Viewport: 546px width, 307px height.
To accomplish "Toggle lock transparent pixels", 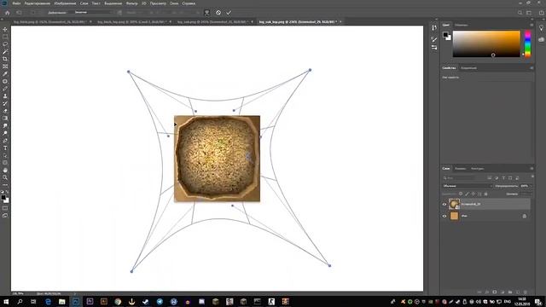I will pyautogui.click(x=461, y=194).
